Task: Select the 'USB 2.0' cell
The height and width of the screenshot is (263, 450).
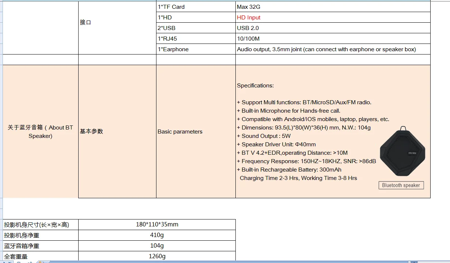Action: pyautogui.click(x=333, y=28)
